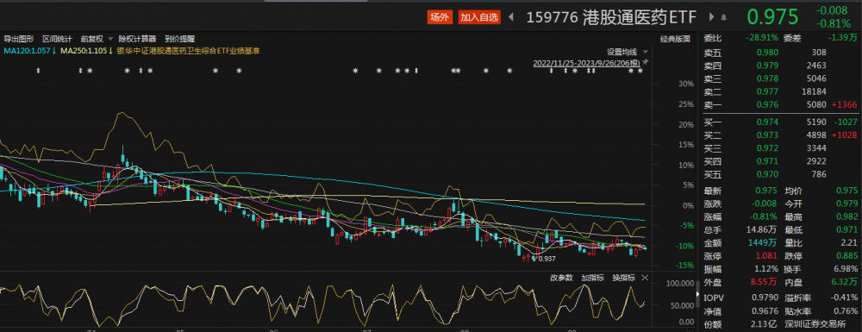This screenshot has height=332, width=862.
Task: Go to previous stock with left arrow
Action: [x=511, y=17]
